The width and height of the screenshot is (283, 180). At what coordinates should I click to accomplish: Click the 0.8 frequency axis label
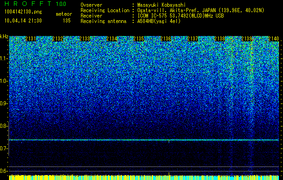[x=4, y=126]
